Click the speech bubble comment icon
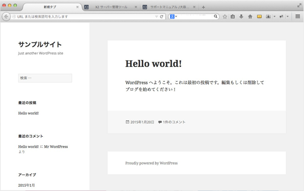Viewport: 304px width, 191px height. [x=160, y=122]
